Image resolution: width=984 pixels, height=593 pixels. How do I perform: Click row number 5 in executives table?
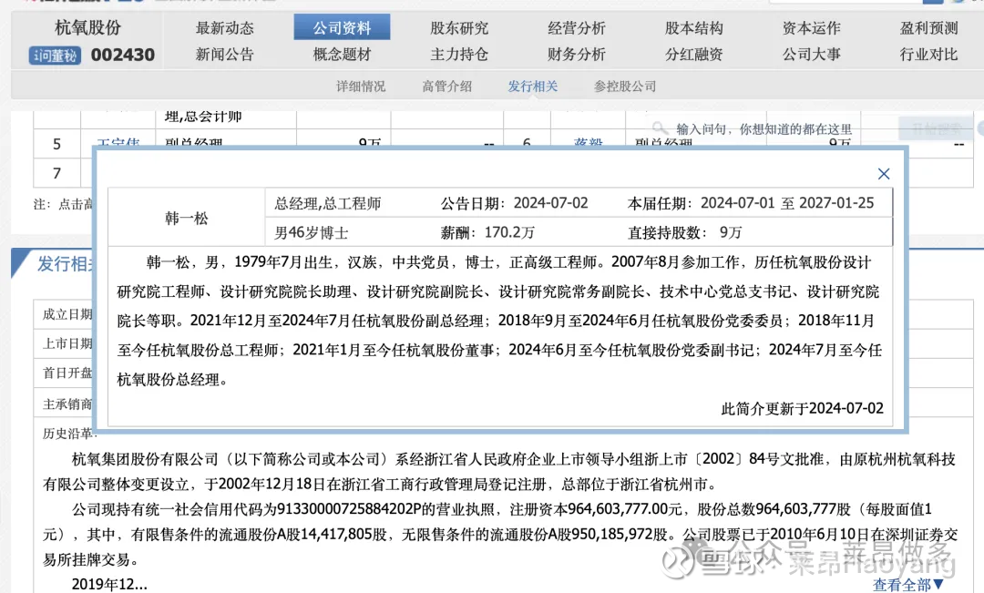[x=57, y=144]
